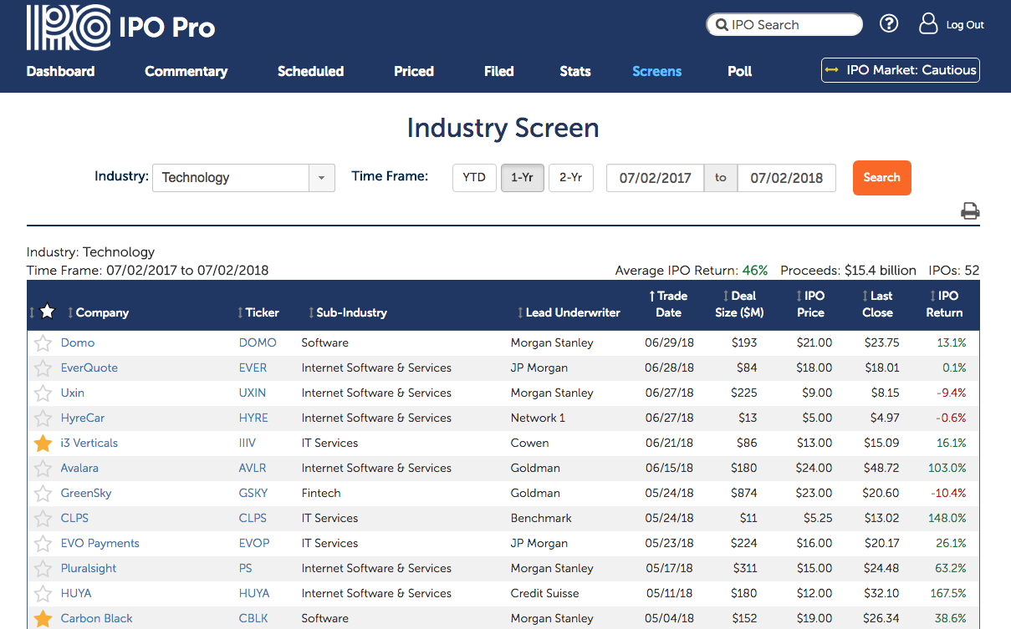Sort by IPO Price column header

(x=810, y=304)
